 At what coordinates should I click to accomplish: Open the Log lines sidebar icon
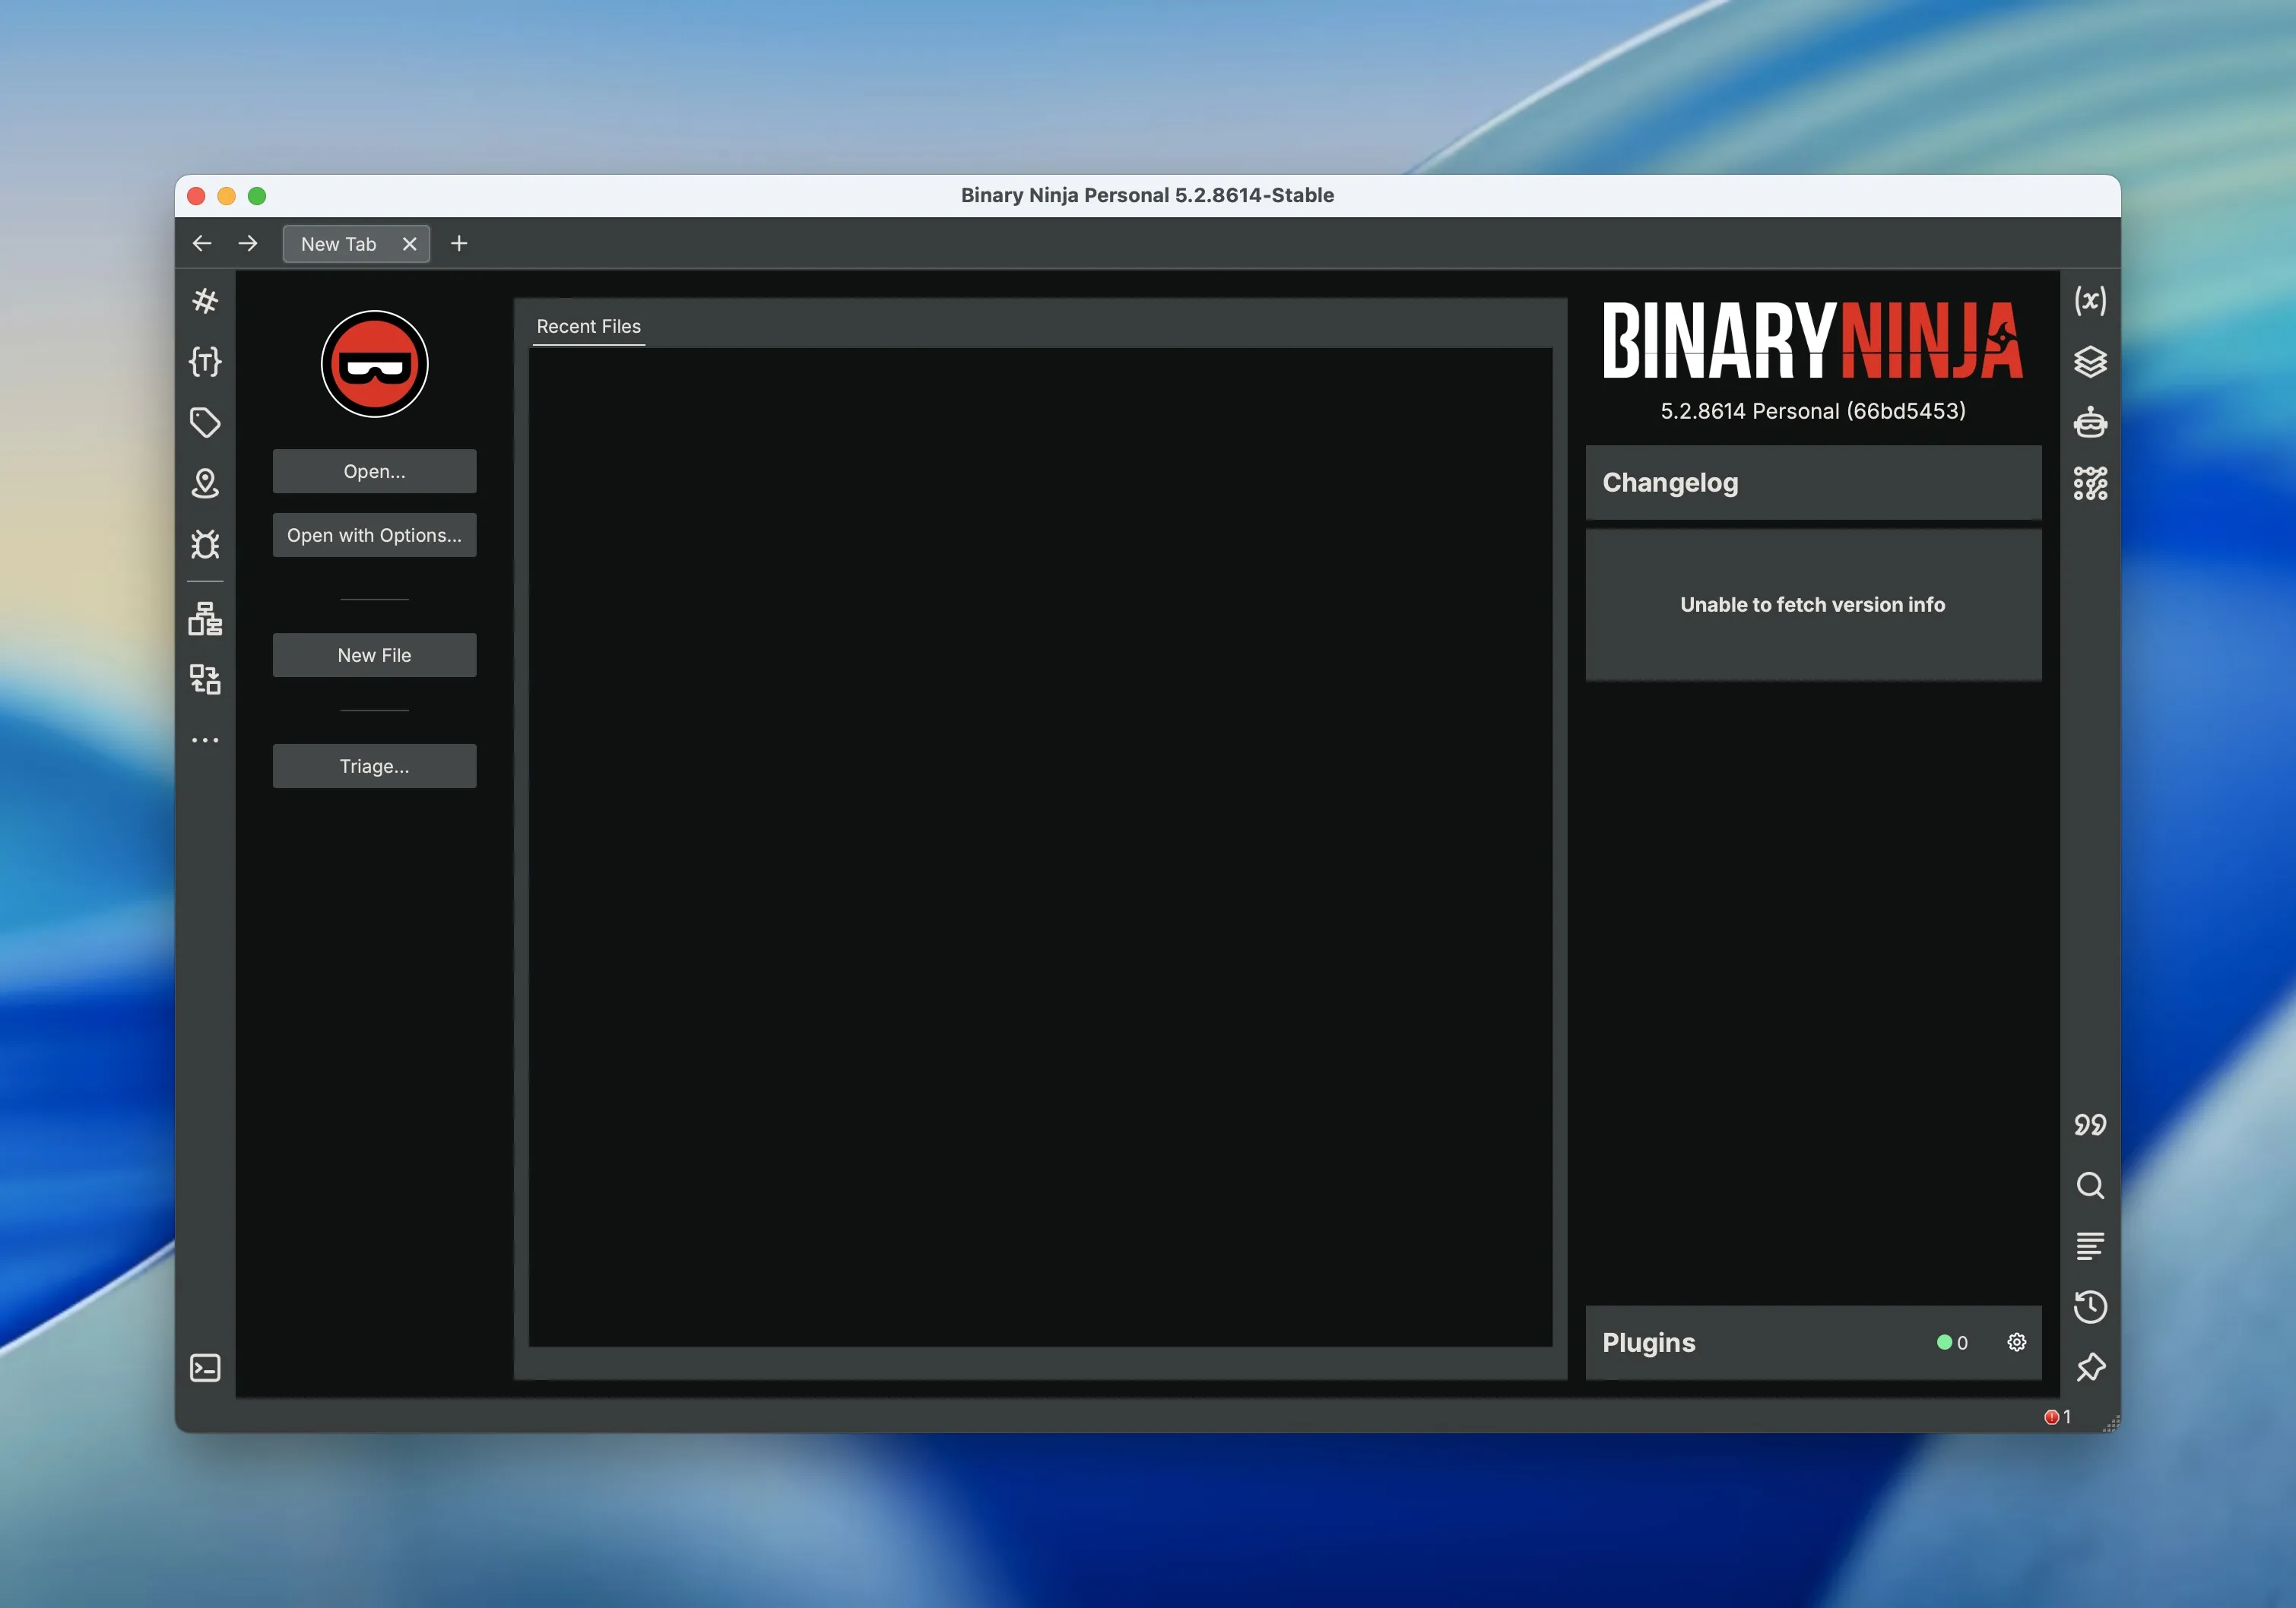[2090, 1246]
